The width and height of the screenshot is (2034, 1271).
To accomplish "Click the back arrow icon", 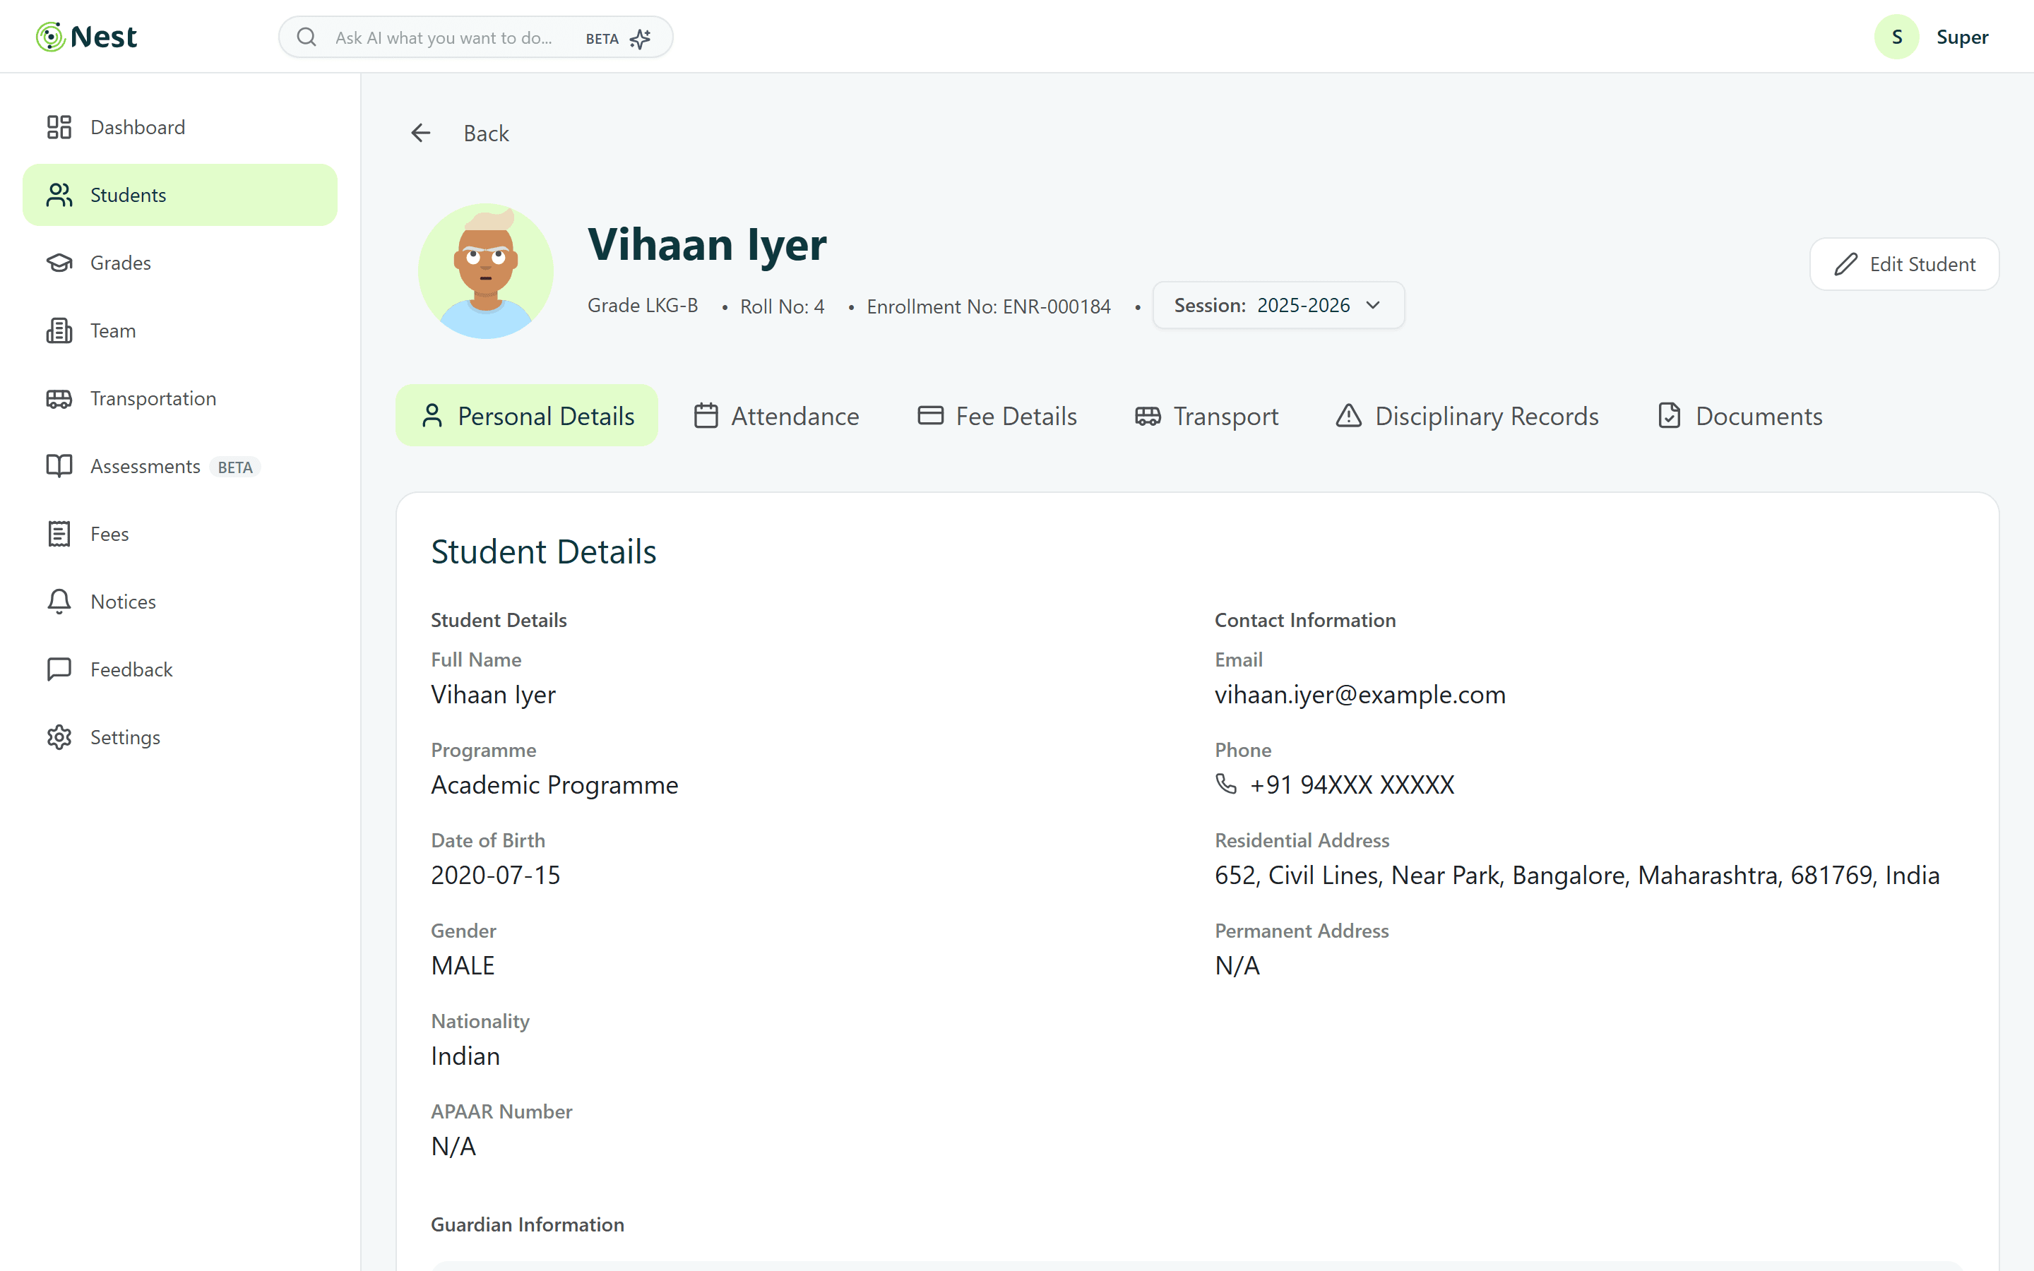I will pyautogui.click(x=421, y=133).
